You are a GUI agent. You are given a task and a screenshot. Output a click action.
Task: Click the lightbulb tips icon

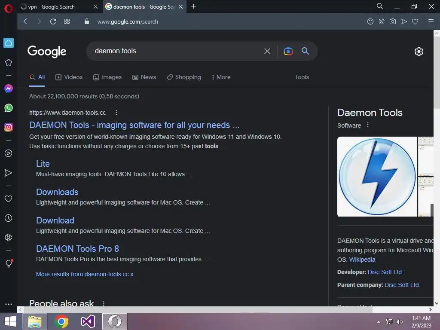9,263
